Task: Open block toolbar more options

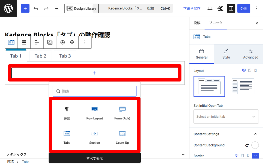Action: (x=85, y=42)
